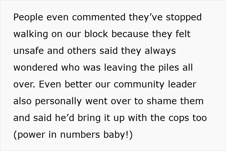This screenshot has width=226, height=151.
Task: Click on the word "unsafe"
Action: pos(28,51)
